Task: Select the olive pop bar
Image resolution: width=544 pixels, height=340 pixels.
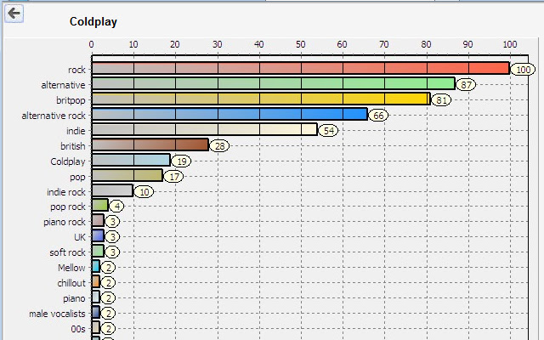Action: (127, 175)
